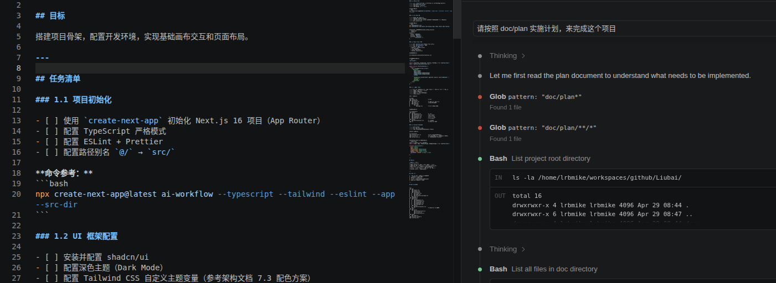The image size is (776, 283).
Task: Click the editor's vertical scrollbar thumb
Action: tap(457, 19)
